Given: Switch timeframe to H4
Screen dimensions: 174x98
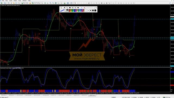Looking at the screenshot, I should point(126,3).
